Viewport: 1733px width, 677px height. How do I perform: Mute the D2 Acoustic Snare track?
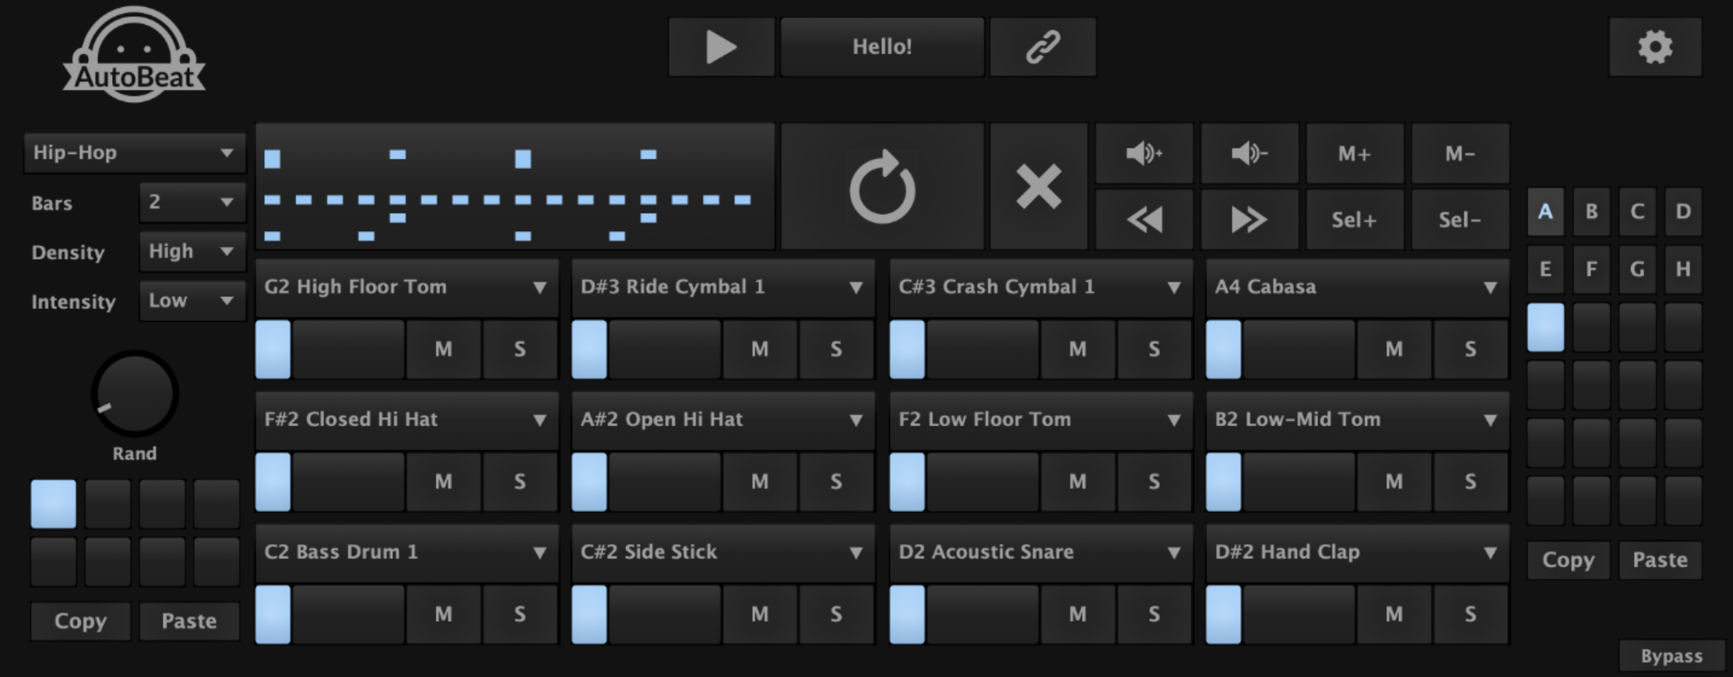1077,615
